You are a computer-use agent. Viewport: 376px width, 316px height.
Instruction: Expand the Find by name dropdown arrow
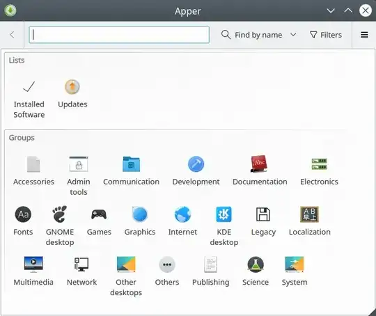(293, 35)
